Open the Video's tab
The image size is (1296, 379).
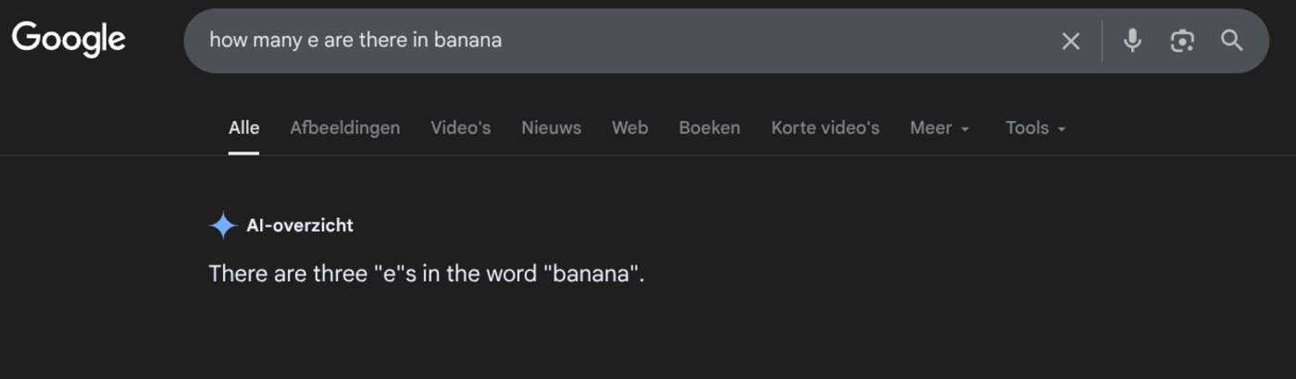click(x=460, y=128)
